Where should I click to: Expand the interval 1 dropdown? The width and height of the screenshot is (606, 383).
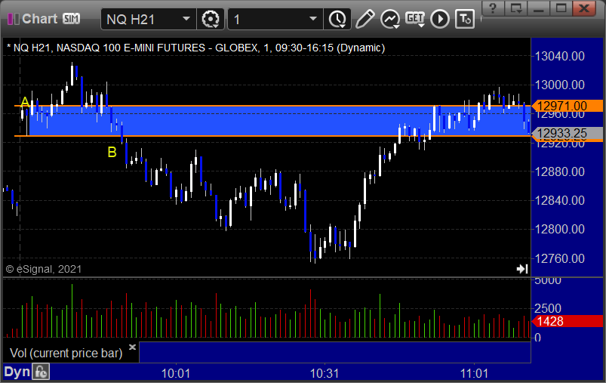click(313, 19)
